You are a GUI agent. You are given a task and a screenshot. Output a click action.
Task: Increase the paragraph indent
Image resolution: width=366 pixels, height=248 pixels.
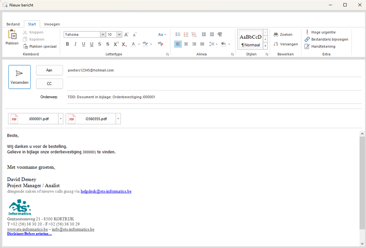[212, 35]
